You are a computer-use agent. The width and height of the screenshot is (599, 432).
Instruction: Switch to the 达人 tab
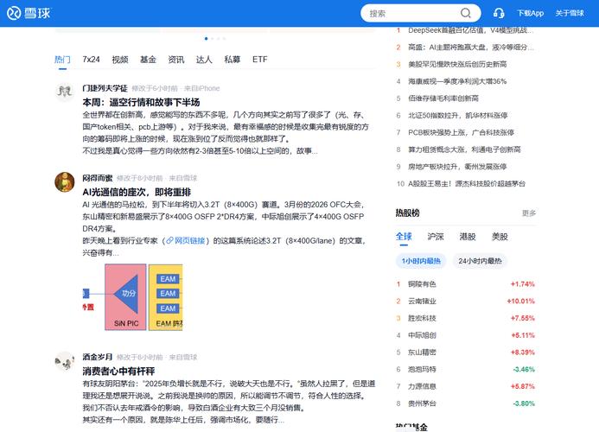click(x=204, y=60)
